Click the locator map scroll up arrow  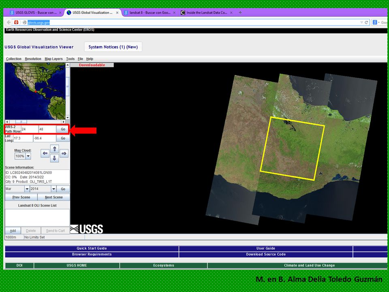tap(68, 65)
